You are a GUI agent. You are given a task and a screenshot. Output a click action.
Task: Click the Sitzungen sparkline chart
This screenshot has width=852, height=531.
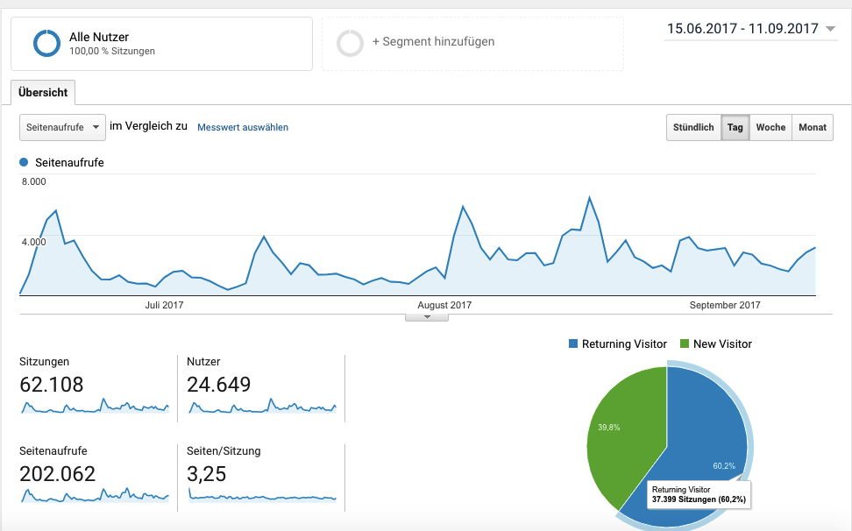pyautogui.click(x=94, y=407)
